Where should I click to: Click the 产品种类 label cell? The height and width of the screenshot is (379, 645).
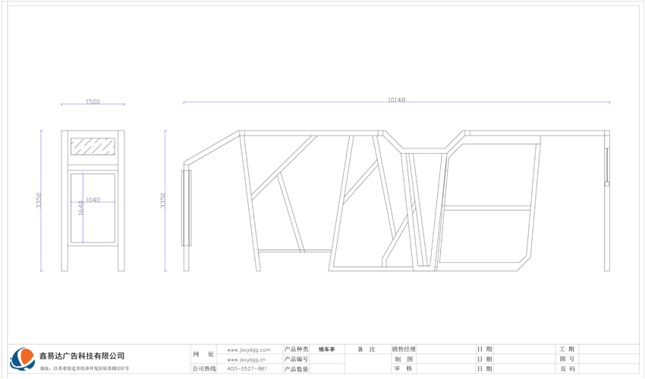(296, 349)
